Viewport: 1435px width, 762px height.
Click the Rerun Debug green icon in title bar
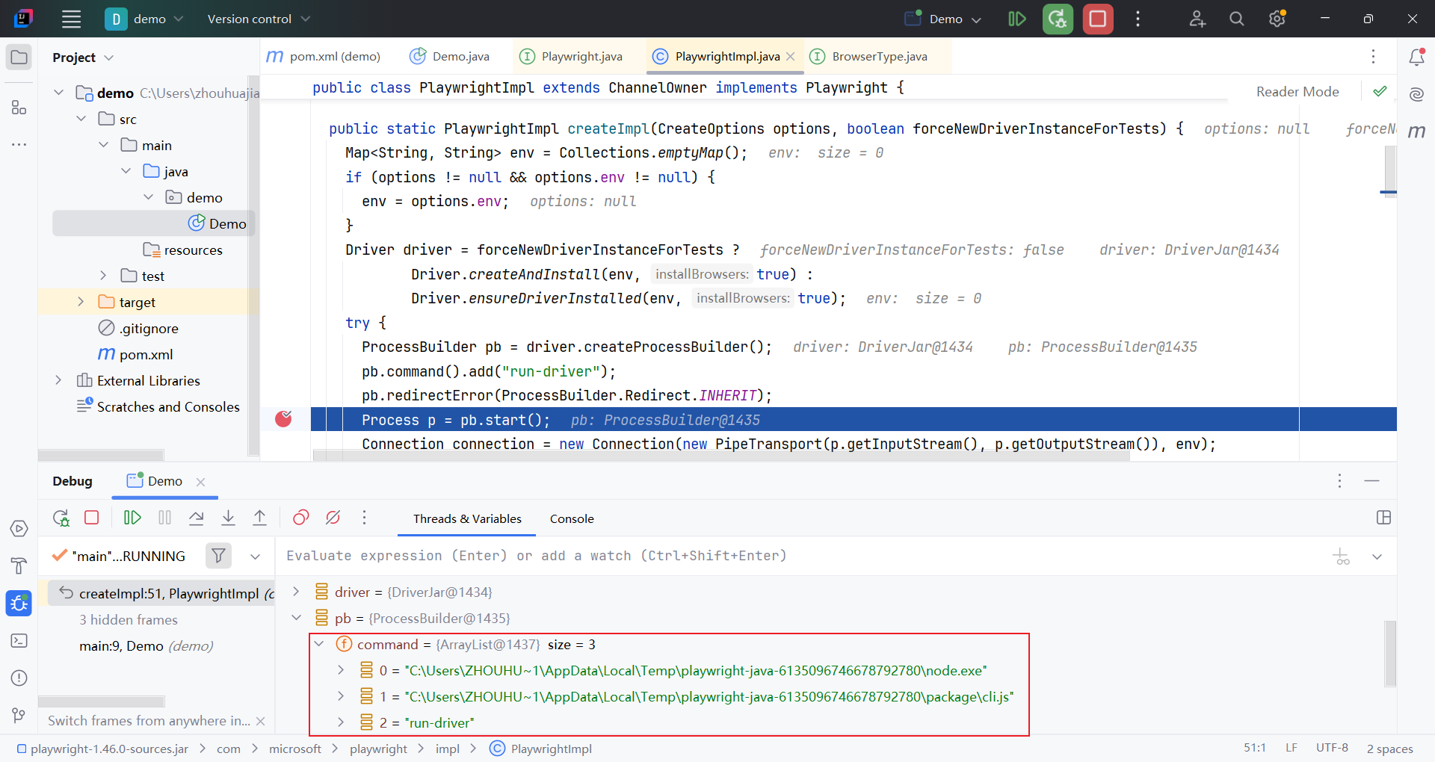(1058, 19)
